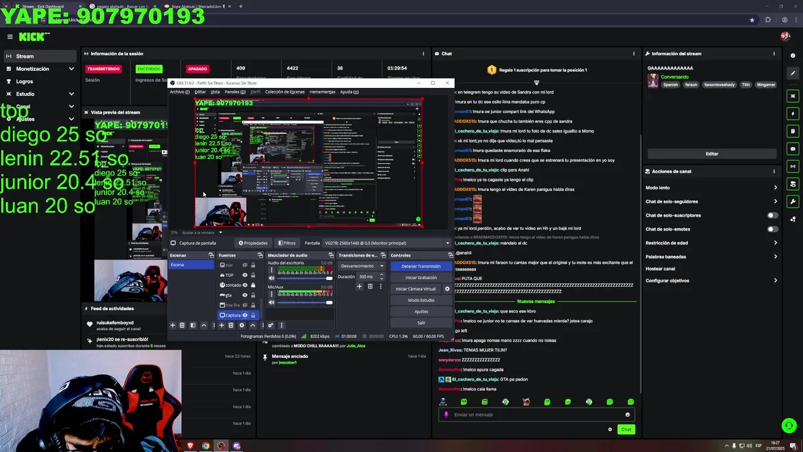
Task: Click Editar stream info button
Action: tap(711, 154)
